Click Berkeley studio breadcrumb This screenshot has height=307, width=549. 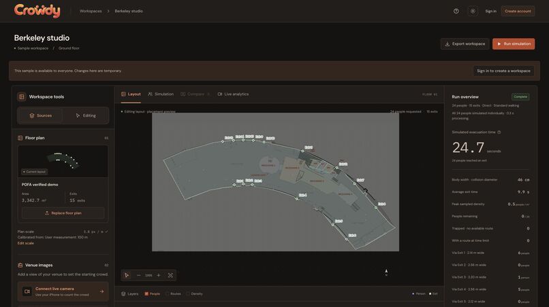tap(129, 11)
